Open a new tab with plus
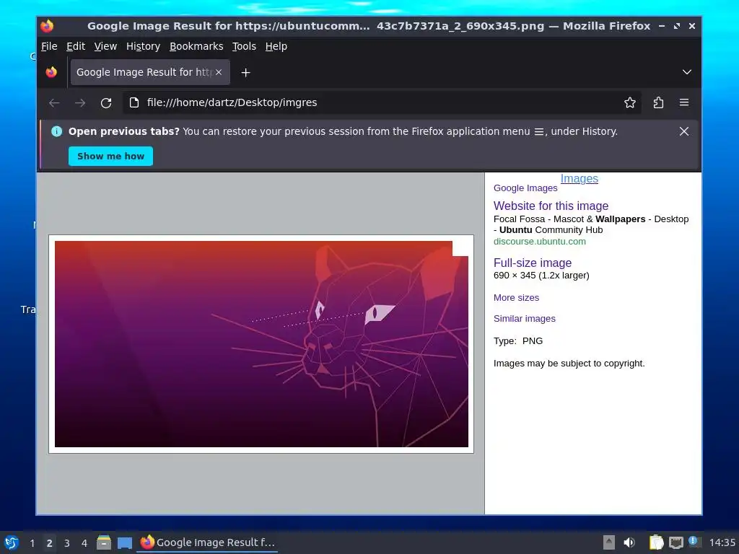 point(245,73)
